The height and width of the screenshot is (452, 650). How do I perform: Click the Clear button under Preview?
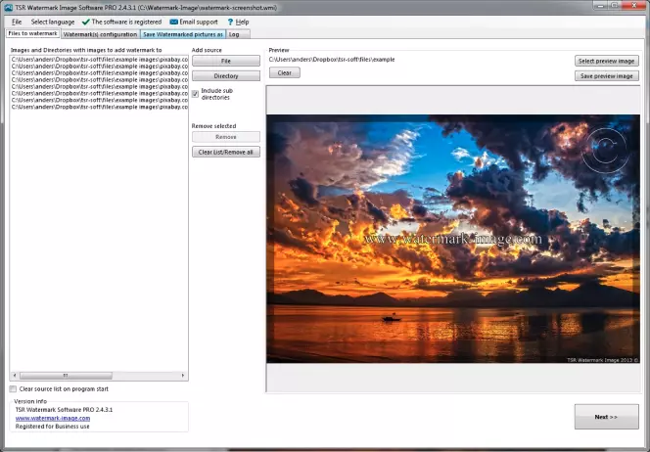(284, 73)
